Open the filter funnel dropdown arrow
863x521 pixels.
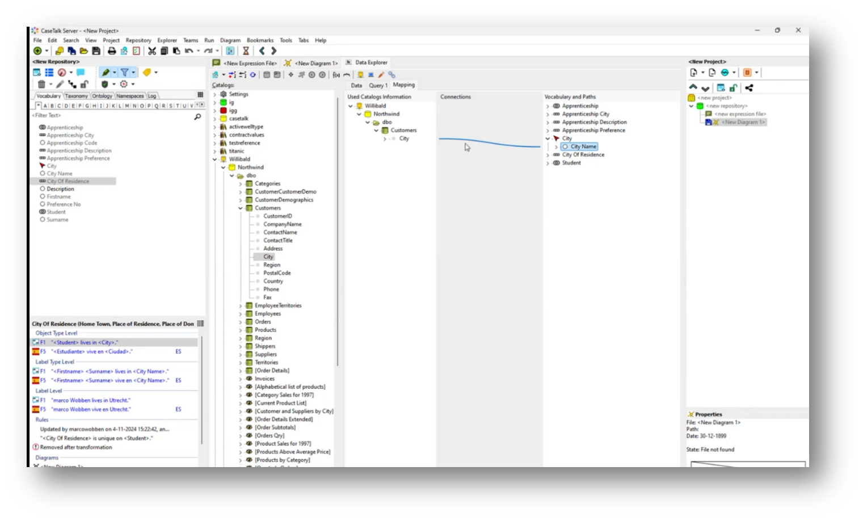point(133,73)
